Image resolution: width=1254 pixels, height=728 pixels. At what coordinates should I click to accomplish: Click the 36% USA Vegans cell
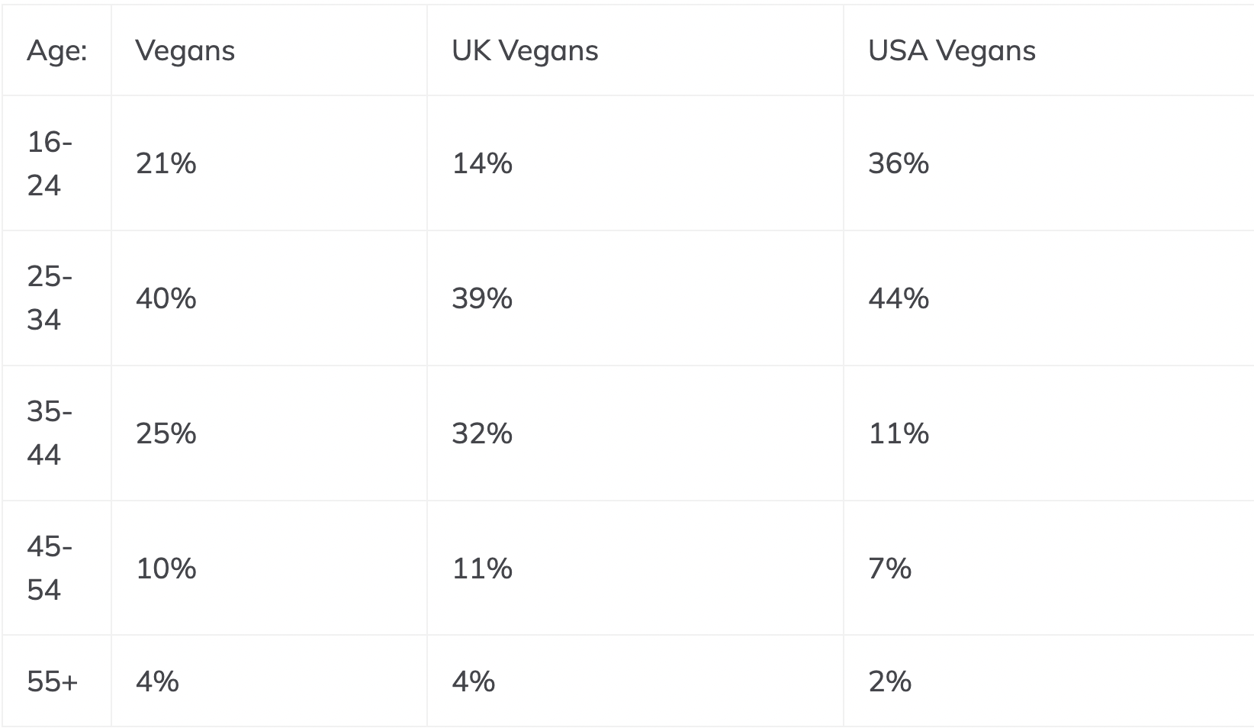click(x=899, y=163)
